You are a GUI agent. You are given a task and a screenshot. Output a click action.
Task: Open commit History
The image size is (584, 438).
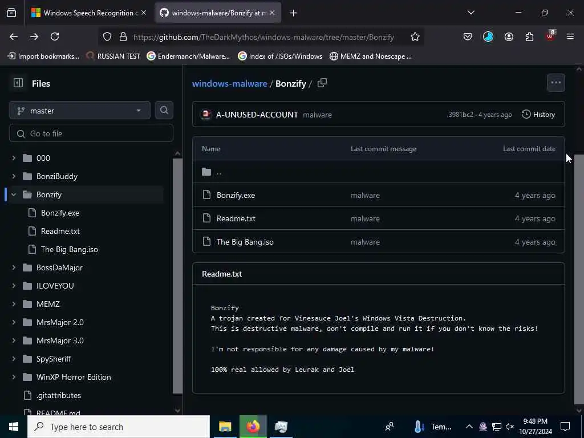click(538, 114)
